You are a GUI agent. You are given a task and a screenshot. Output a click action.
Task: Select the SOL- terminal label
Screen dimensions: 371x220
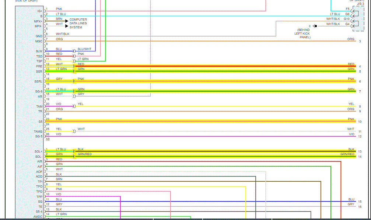click(39, 157)
